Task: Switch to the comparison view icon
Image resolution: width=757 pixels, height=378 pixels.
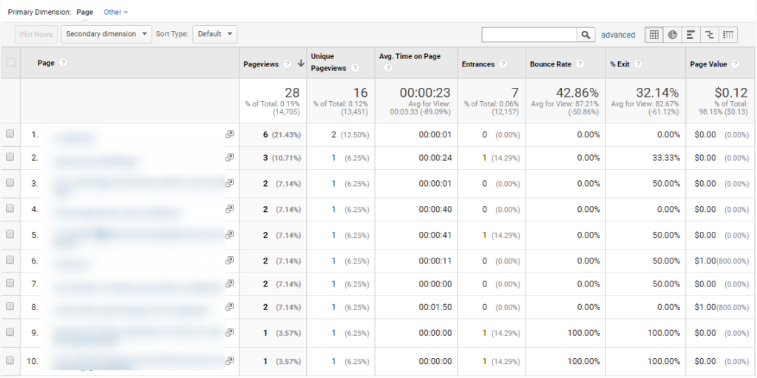Action: click(709, 35)
